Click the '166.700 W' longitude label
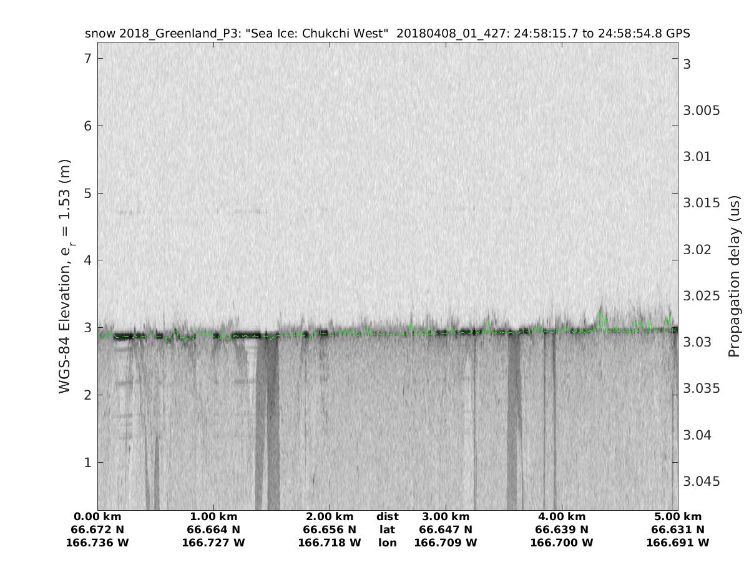The width and height of the screenshot is (749, 562). (x=562, y=543)
